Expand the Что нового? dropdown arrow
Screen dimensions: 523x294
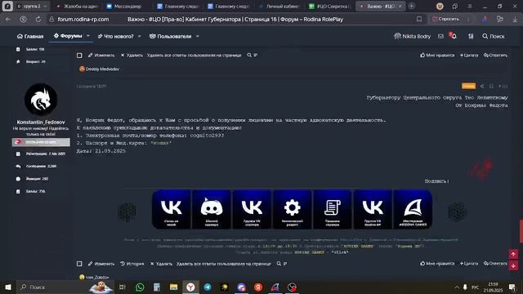click(140, 36)
